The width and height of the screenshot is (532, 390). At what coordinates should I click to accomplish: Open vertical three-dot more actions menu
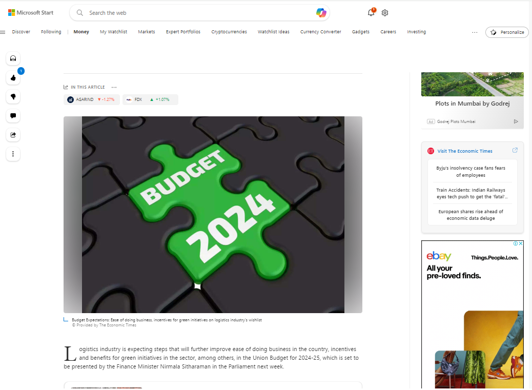pos(13,154)
